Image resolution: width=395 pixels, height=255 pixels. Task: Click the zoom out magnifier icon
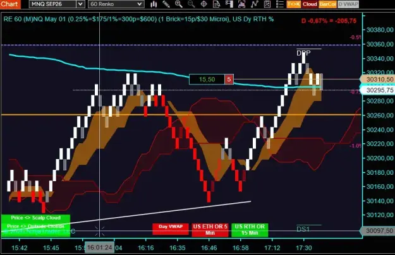tap(191, 4)
